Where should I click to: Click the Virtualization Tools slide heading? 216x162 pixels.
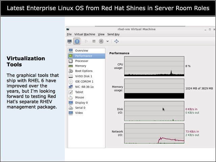(26, 61)
